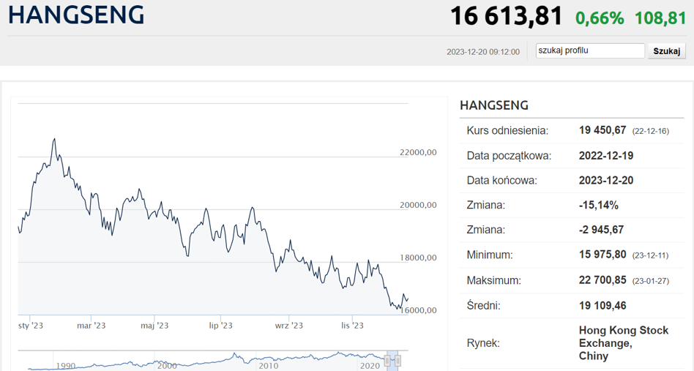Click the 'Kurs odniesienia:' label
This screenshot has width=694, height=371.
click(x=507, y=131)
